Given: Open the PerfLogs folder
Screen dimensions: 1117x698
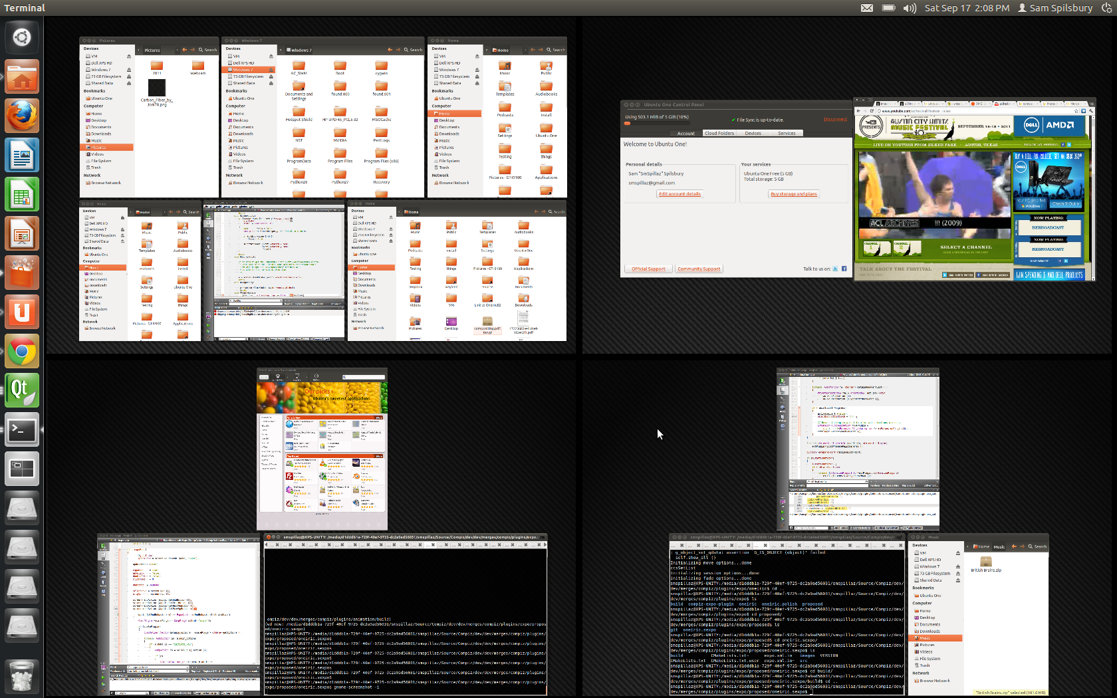Looking at the screenshot, I should (x=381, y=135).
